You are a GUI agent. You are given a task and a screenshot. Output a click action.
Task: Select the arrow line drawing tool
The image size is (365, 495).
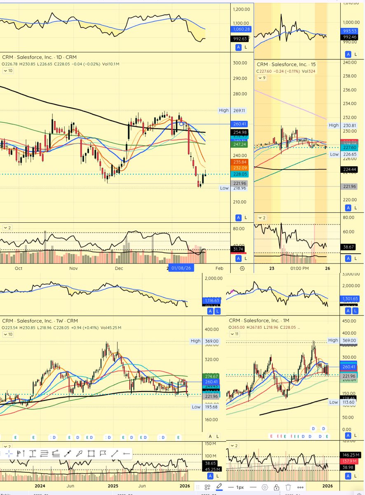[x=68, y=453]
